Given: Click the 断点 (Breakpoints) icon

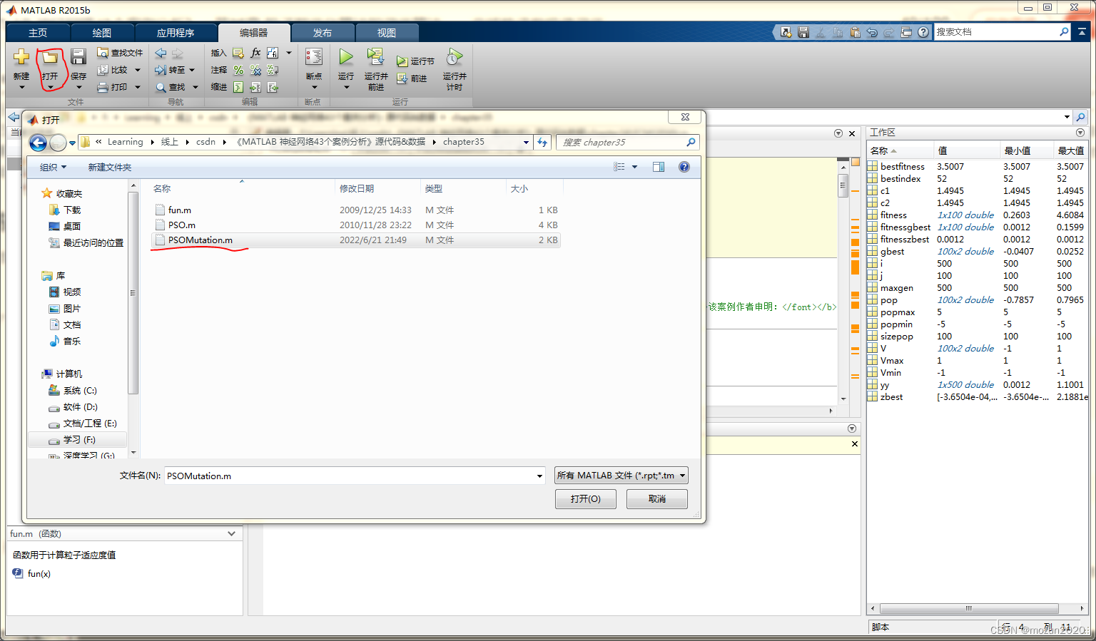Looking at the screenshot, I should (314, 57).
